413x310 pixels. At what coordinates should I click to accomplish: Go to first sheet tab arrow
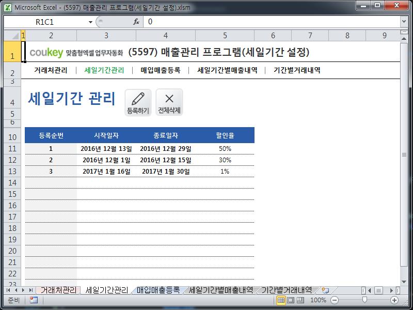click(x=8, y=290)
